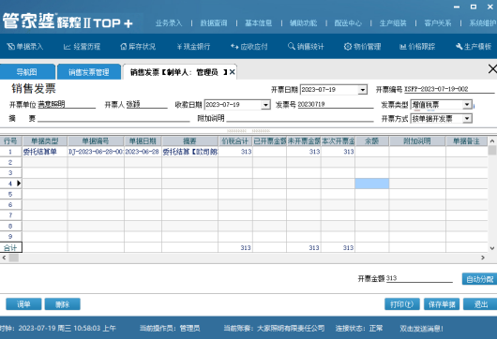The height and width of the screenshot is (339, 497).
Task: Switch to the 销售发票管理 tab
Action: pos(89,72)
